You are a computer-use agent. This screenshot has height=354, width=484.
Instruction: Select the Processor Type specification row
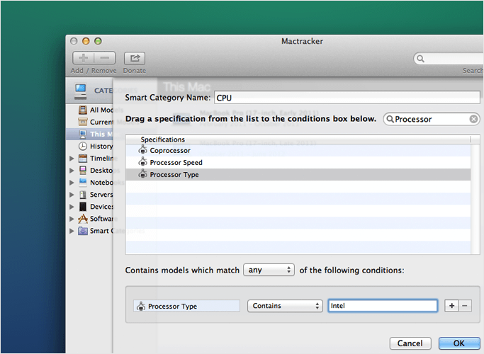pyautogui.click(x=298, y=175)
